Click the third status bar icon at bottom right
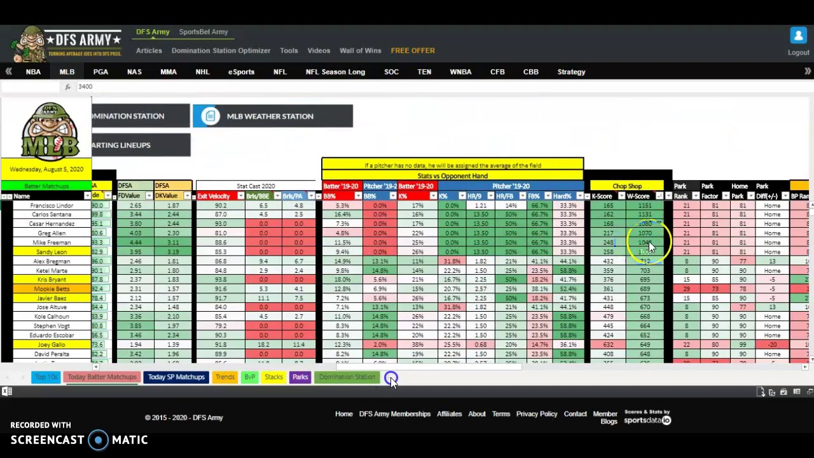Screen dimensions: 814x458 pyautogui.click(x=783, y=392)
